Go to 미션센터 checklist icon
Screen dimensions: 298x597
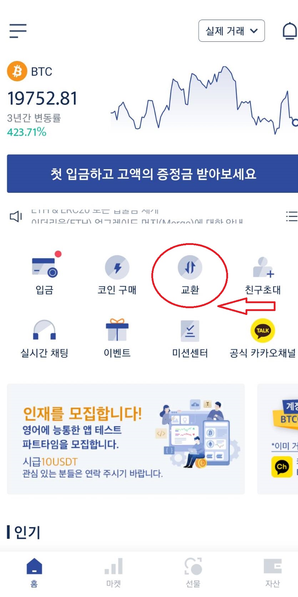pos(190,330)
